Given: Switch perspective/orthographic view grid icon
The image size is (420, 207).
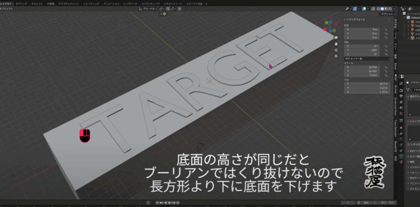Looking at the screenshot, I should pyautogui.click(x=336, y=56).
